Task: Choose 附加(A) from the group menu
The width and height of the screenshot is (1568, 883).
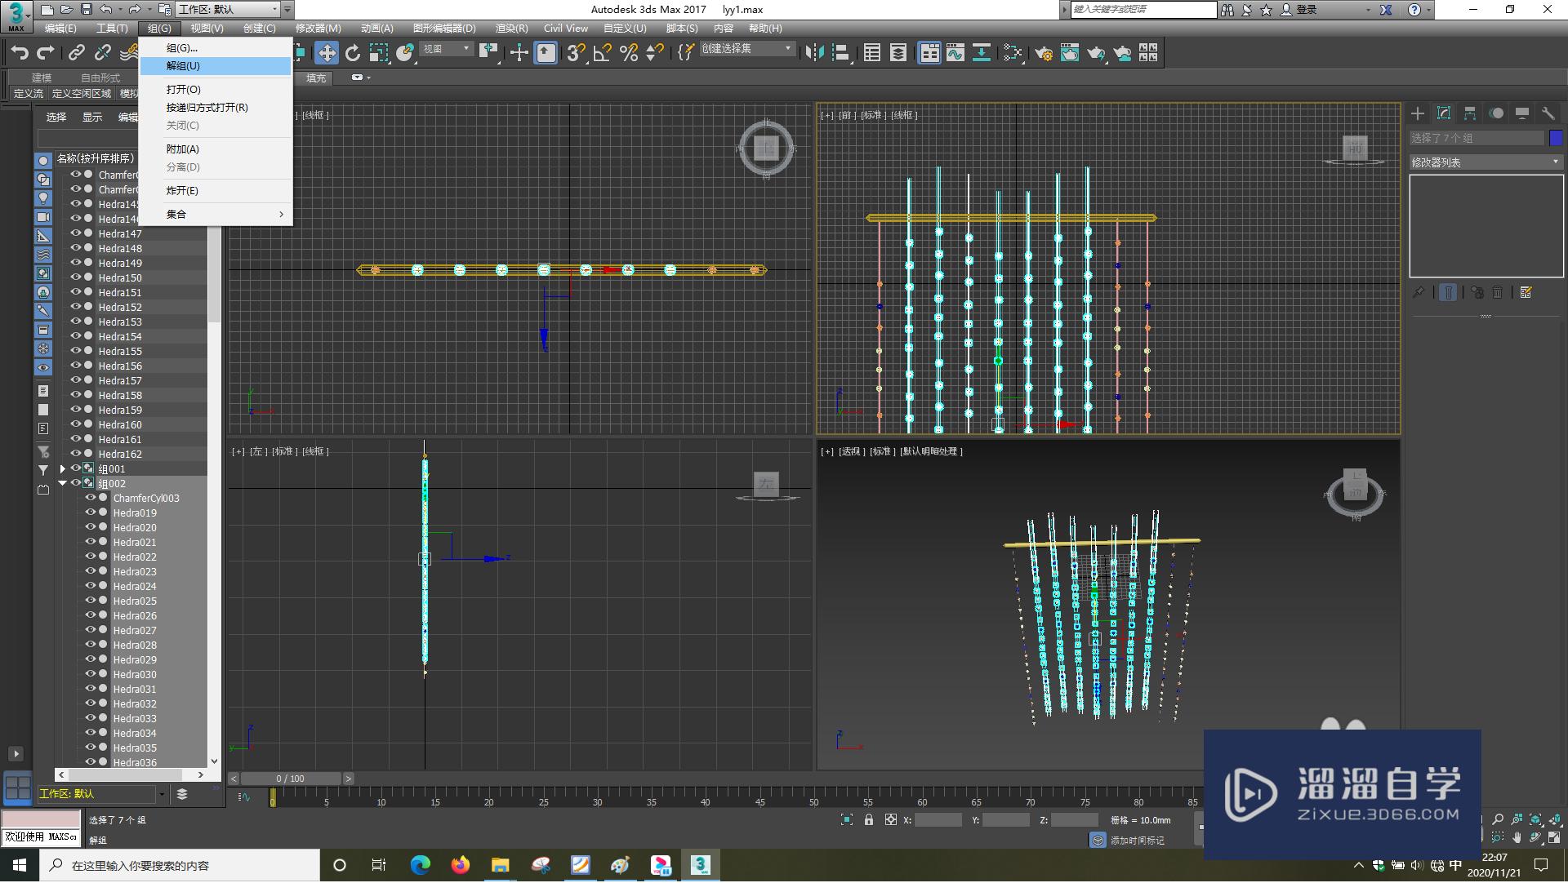Action: (x=216, y=149)
